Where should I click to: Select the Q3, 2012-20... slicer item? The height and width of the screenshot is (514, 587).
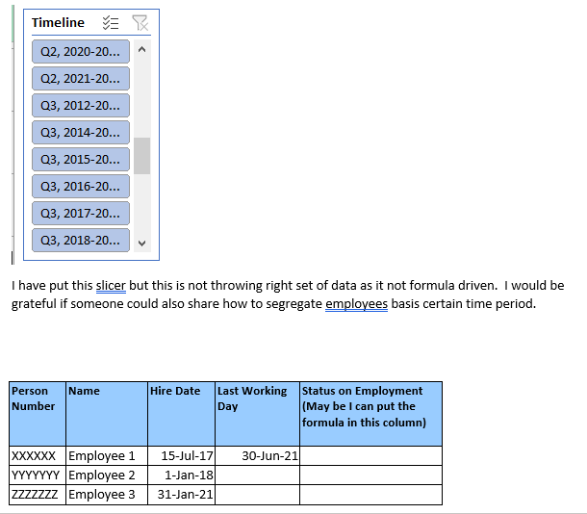point(81,106)
